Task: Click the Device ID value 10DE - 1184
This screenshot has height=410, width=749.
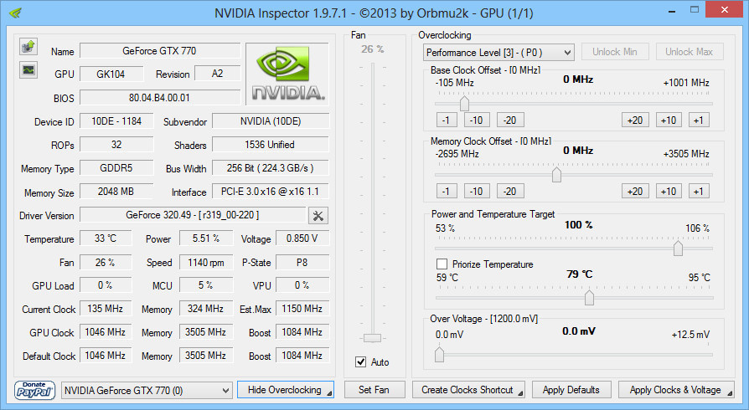Action: pyautogui.click(x=116, y=121)
